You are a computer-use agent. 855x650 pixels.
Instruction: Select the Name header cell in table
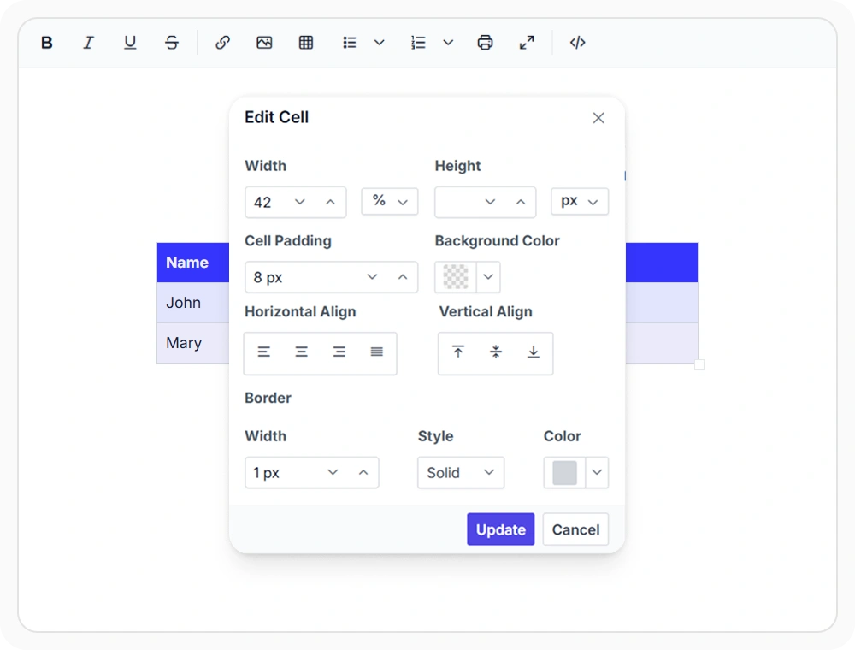(193, 263)
